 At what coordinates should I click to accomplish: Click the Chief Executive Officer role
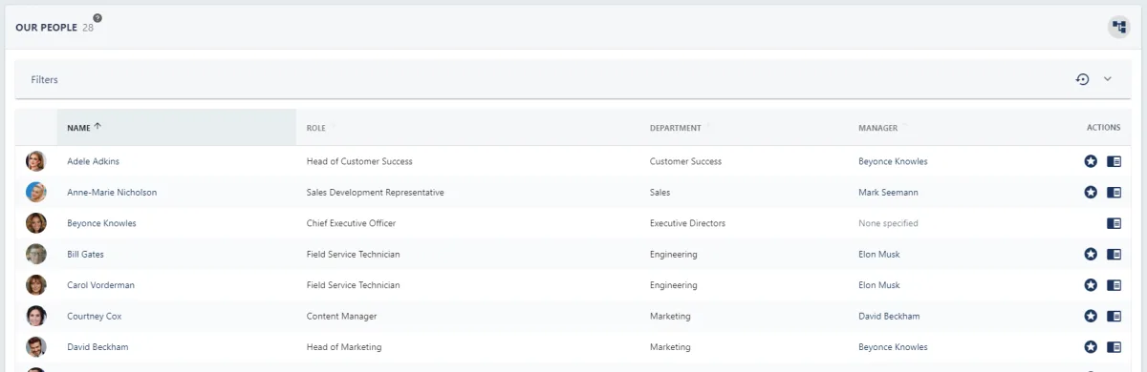[x=351, y=223]
